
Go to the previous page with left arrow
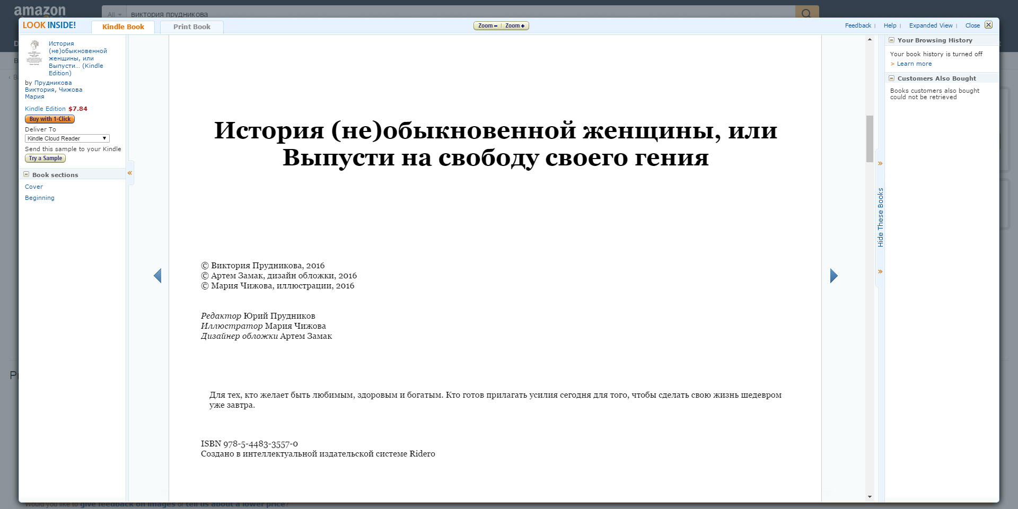(157, 276)
